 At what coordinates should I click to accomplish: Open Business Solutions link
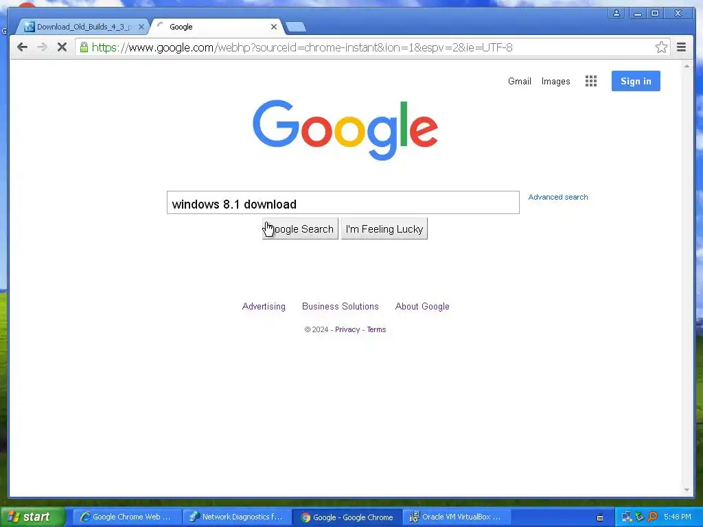(341, 307)
